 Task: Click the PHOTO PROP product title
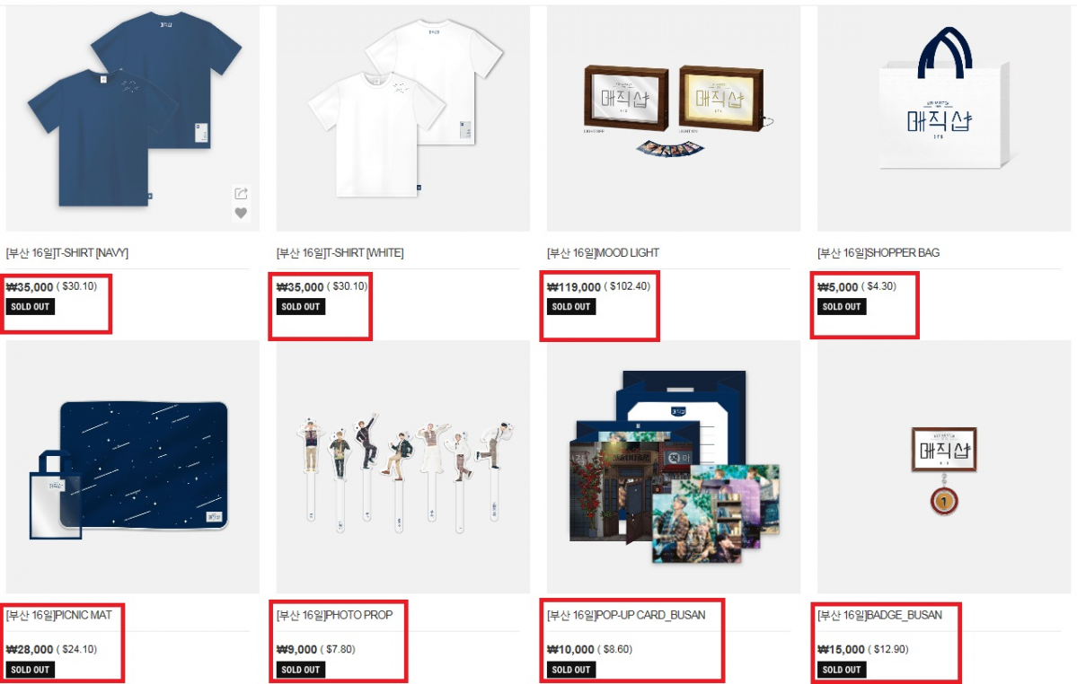tap(334, 616)
